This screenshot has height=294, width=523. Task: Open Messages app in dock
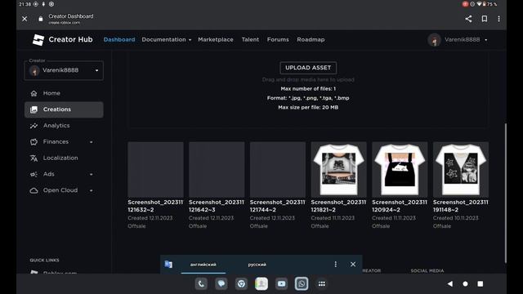[221, 283]
